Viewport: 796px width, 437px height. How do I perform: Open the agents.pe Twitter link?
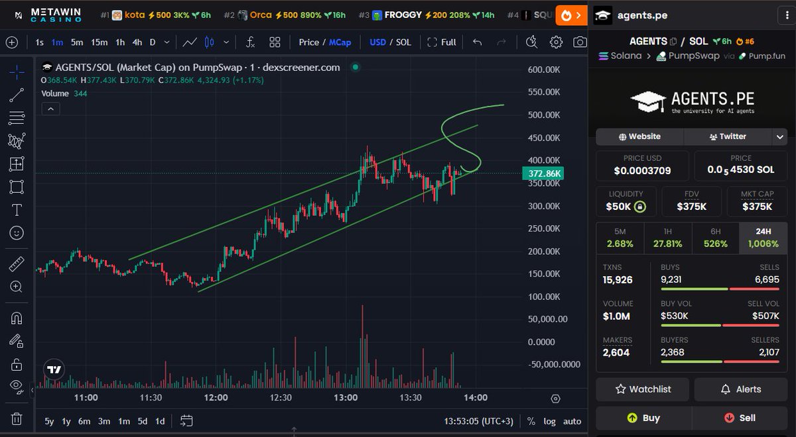click(728, 136)
